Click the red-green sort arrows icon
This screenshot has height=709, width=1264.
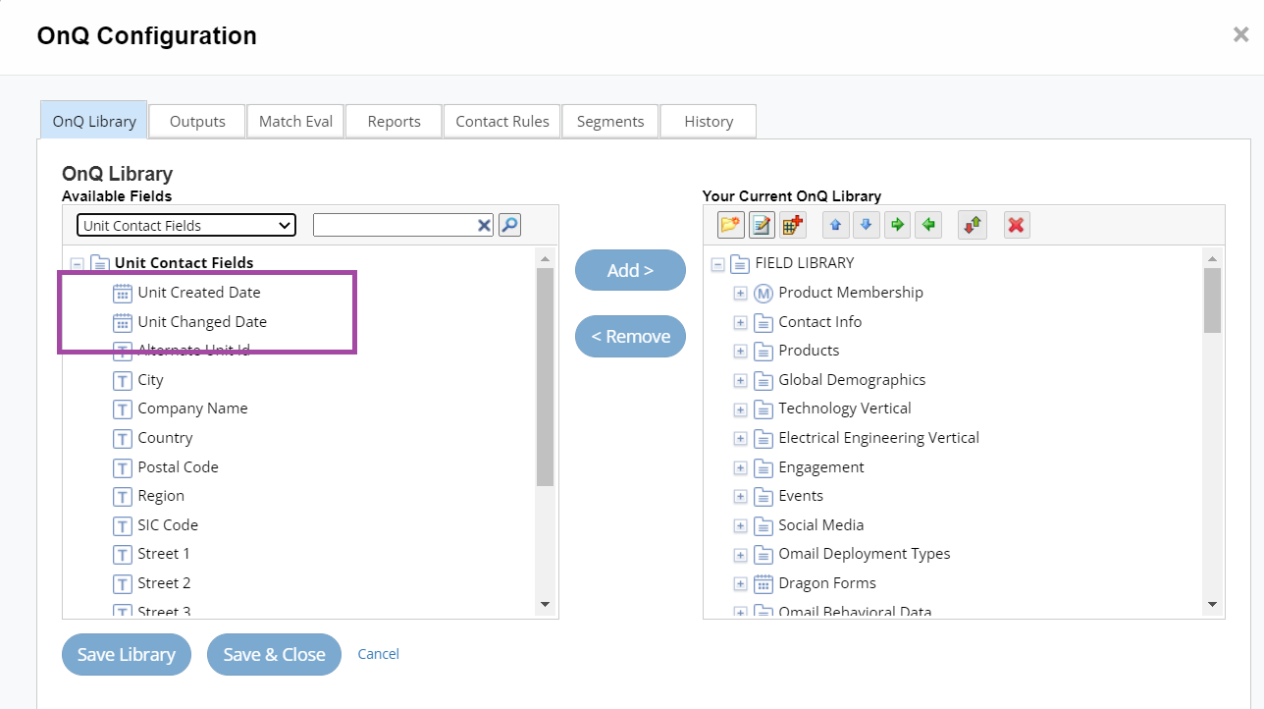[x=972, y=225]
